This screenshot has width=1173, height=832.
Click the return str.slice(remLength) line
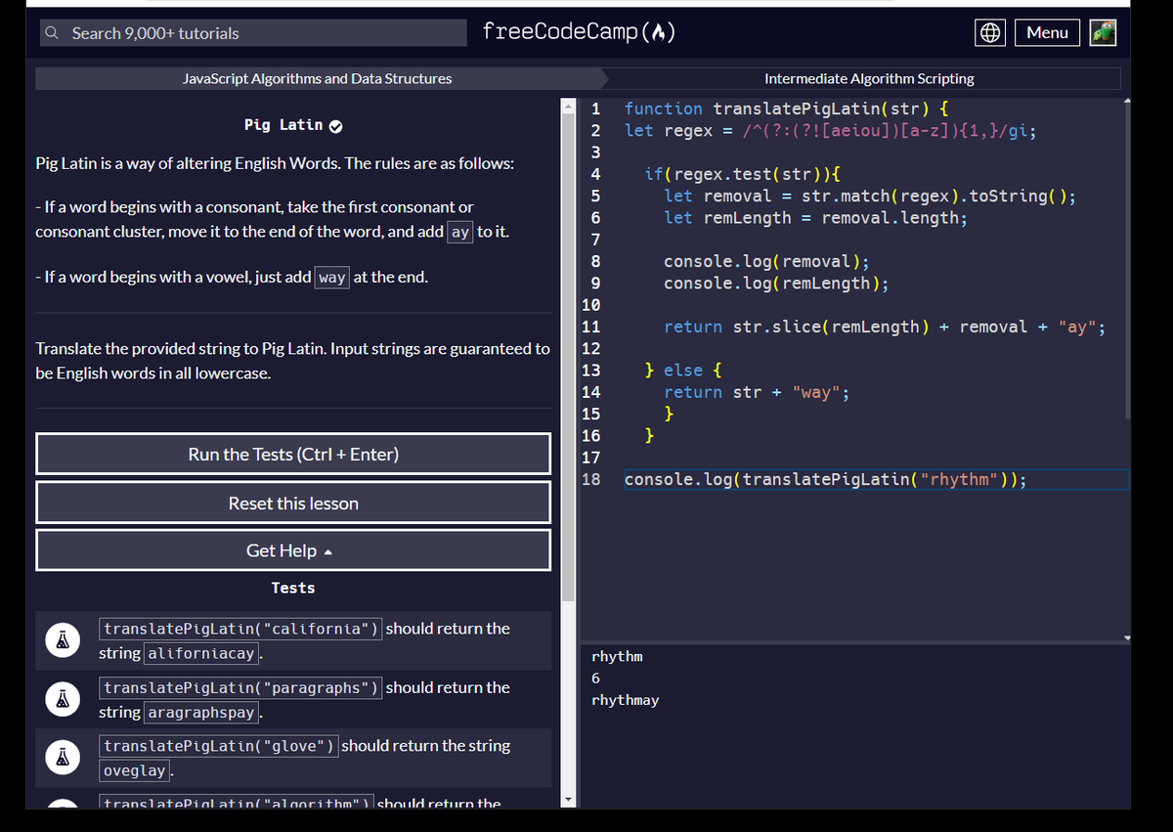click(884, 327)
